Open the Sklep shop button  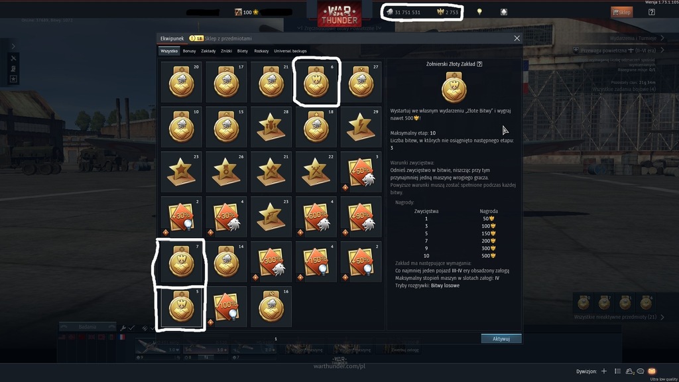621,12
